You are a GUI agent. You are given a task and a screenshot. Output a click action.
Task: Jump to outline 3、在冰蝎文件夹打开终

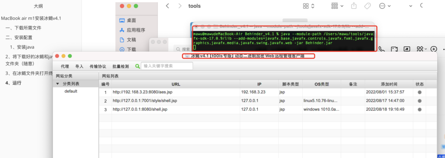29,73
